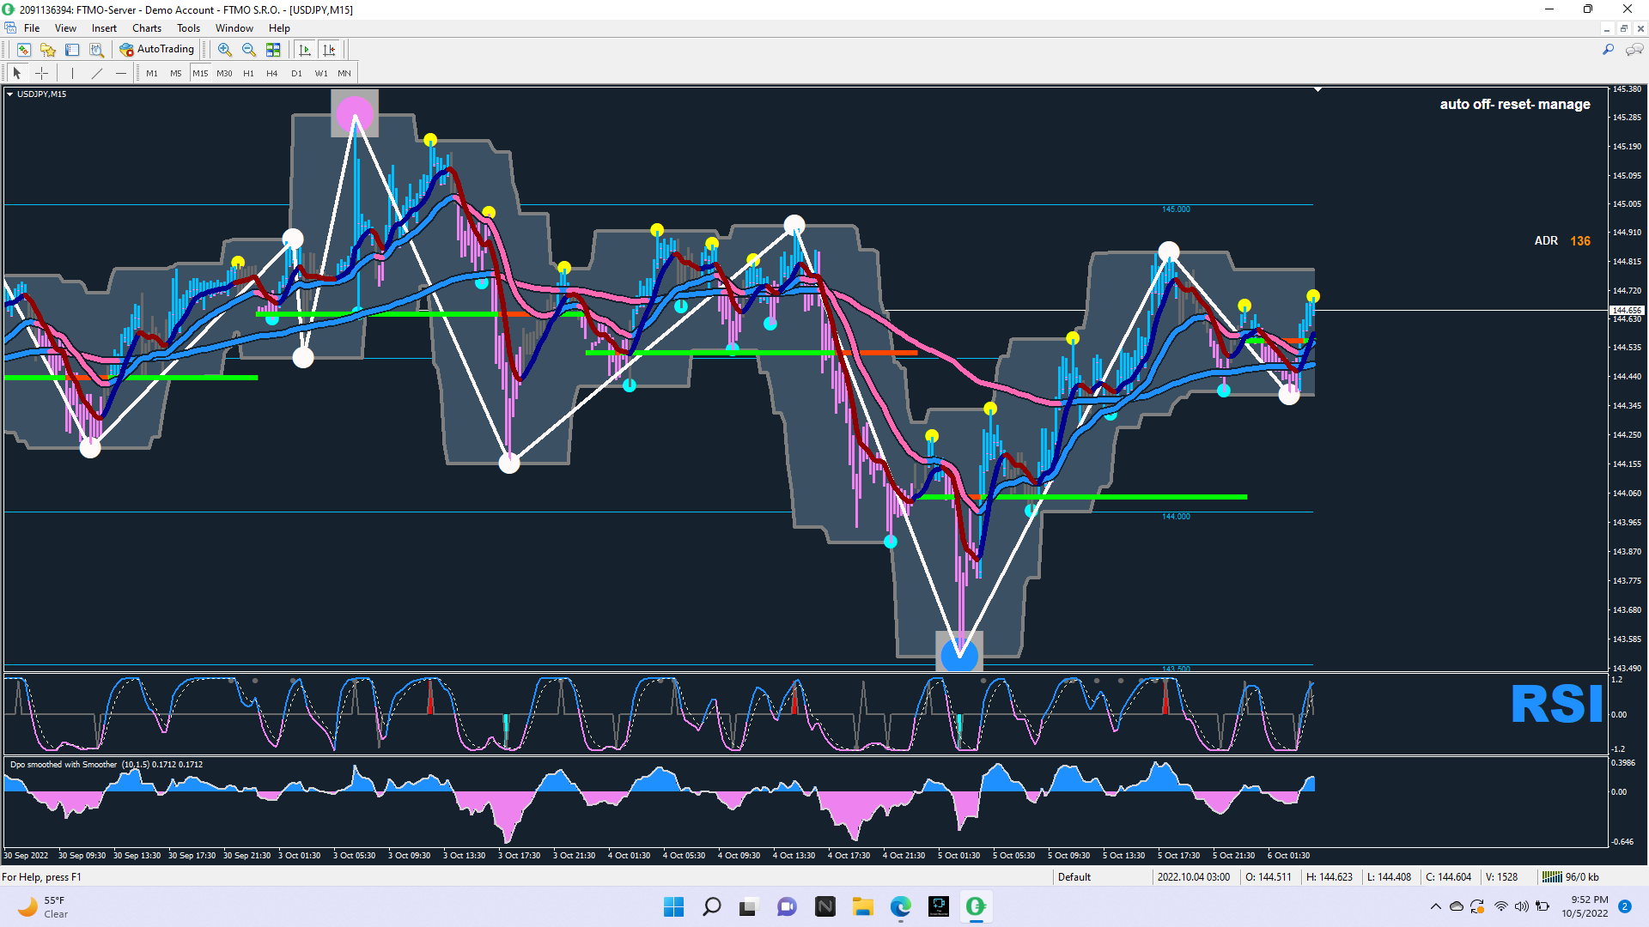Show hidden system tray icons chevron
This screenshot has width=1649, height=927.
click(1435, 906)
